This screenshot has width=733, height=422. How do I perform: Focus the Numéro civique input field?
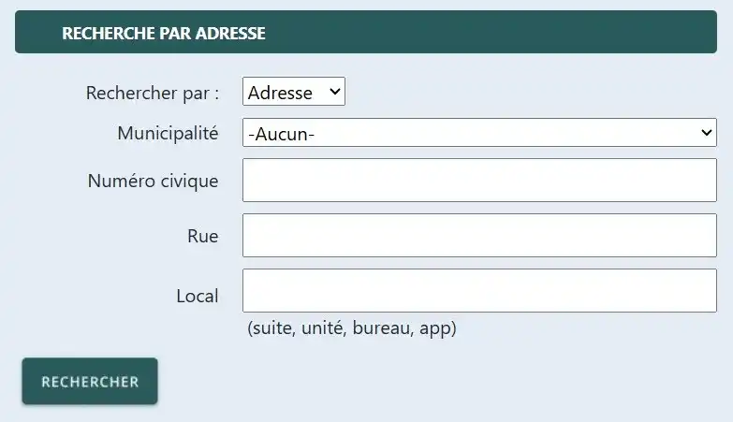tap(478, 181)
